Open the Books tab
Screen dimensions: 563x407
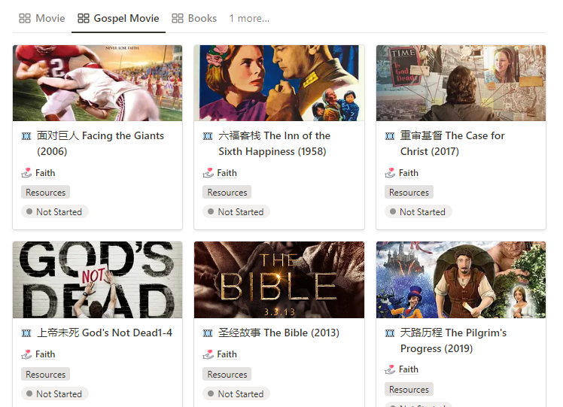194,18
